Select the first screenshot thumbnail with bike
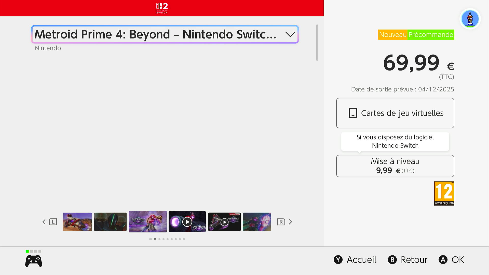This screenshot has height=275, width=489. [x=77, y=222]
